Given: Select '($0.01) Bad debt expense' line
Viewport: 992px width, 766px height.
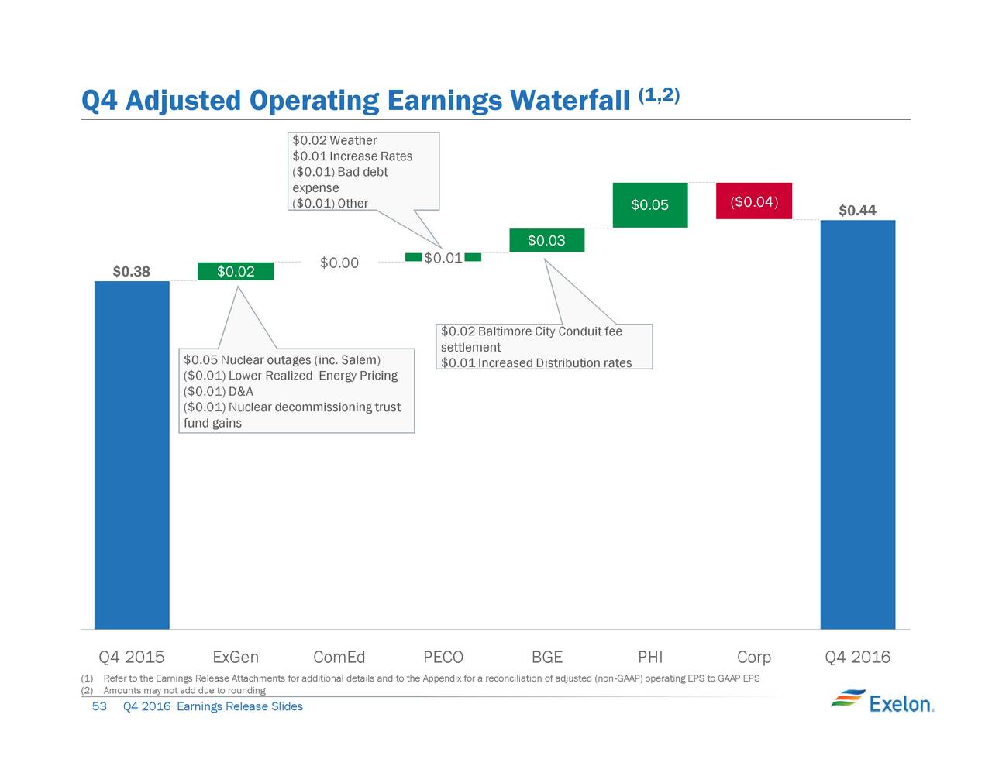Looking at the screenshot, I should point(339,180).
